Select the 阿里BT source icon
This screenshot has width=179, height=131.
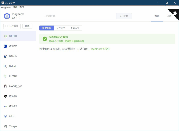(x=5, y=76)
